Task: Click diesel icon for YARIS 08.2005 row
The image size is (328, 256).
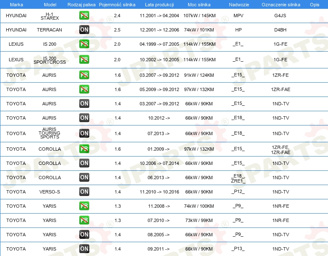Action: [x=84, y=234]
